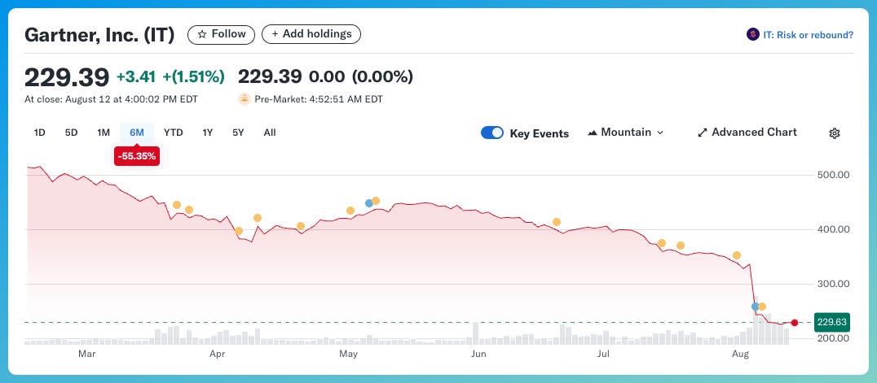Expand the Mountain chart type dropdown

pyautogui.click(x=625, y=133)
